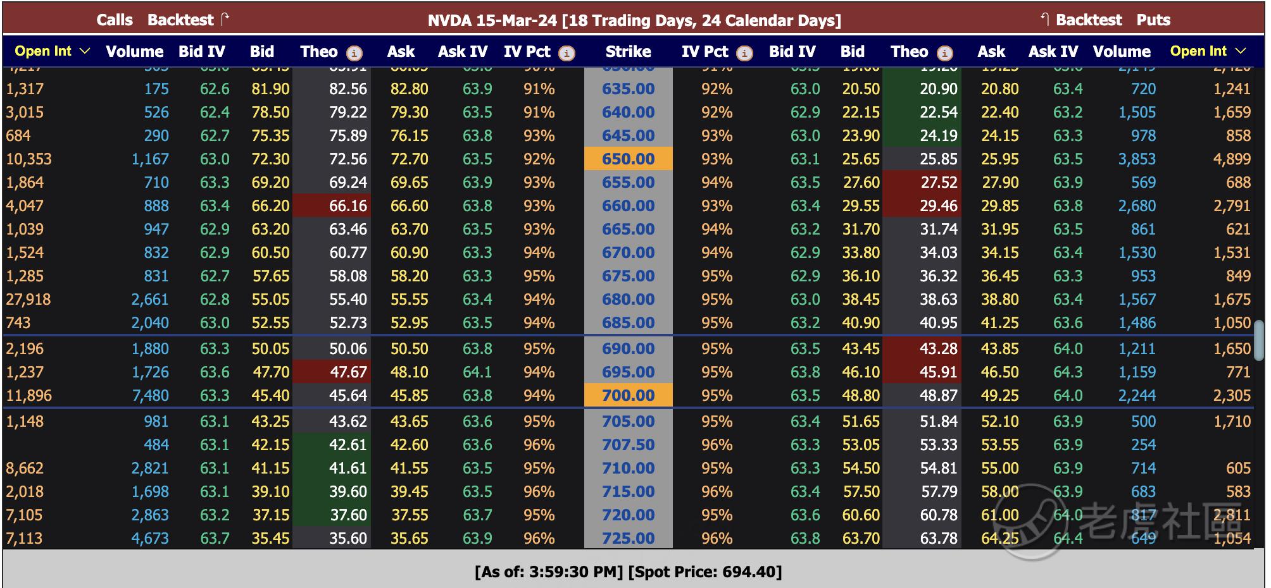Expand the puts-side Open Int dropdown chevron
The height and width of the screenshot is (588, 1271).
(x=1241, y=51)
